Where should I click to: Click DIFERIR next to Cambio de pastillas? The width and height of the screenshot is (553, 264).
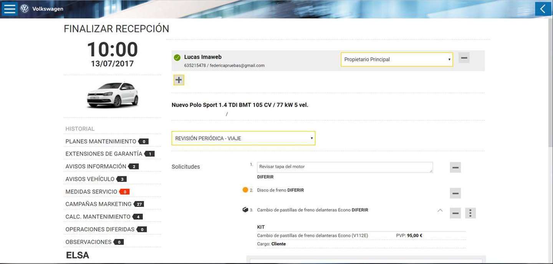(360, 210)
